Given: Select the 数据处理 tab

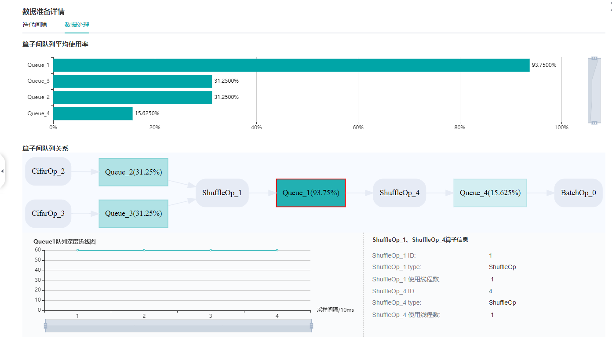Looking at the screenshot, I should click(77, 25).
